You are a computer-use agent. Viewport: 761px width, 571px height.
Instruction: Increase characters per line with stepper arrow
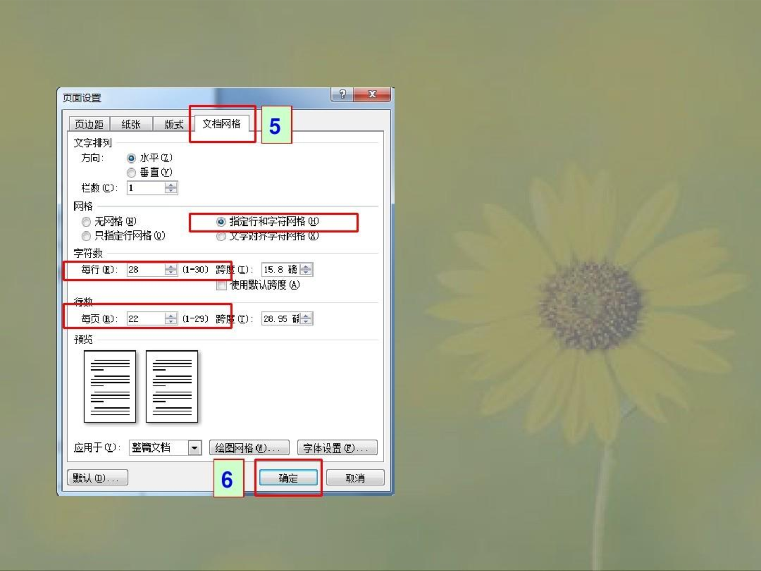pos(171,268)
